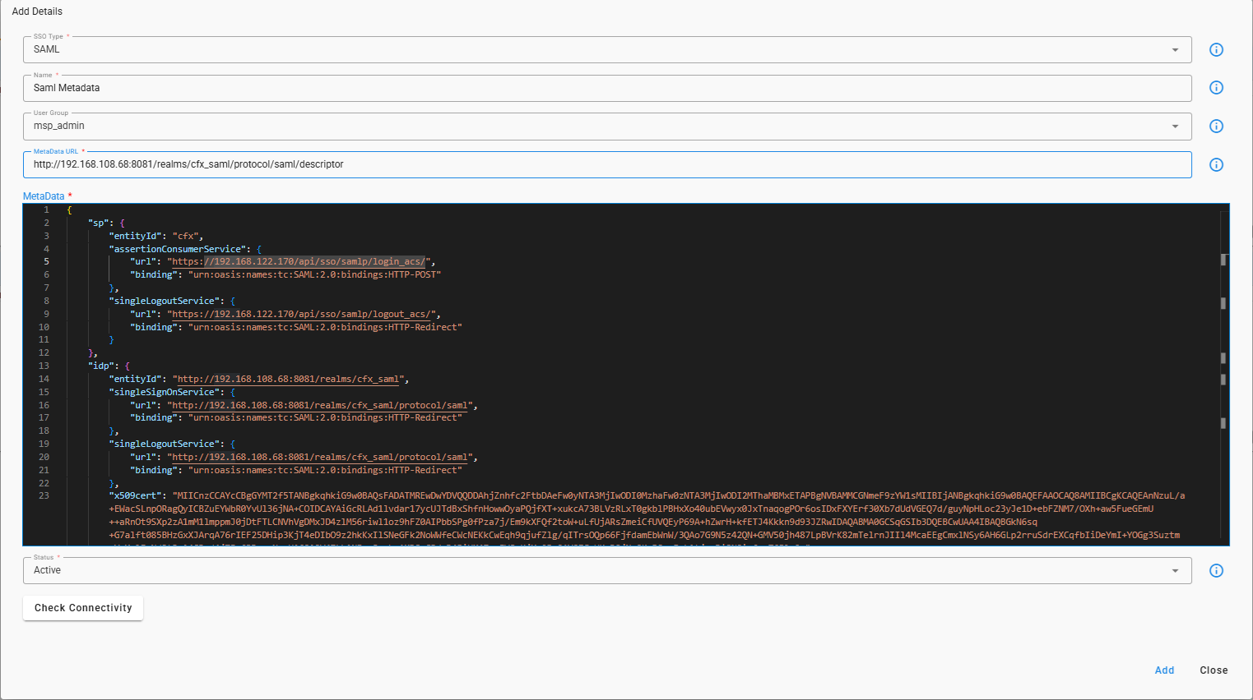The width and height of the screenshot is (1253, 700).
Task: Click the info icon next to Status
Action: [1216, 570]
